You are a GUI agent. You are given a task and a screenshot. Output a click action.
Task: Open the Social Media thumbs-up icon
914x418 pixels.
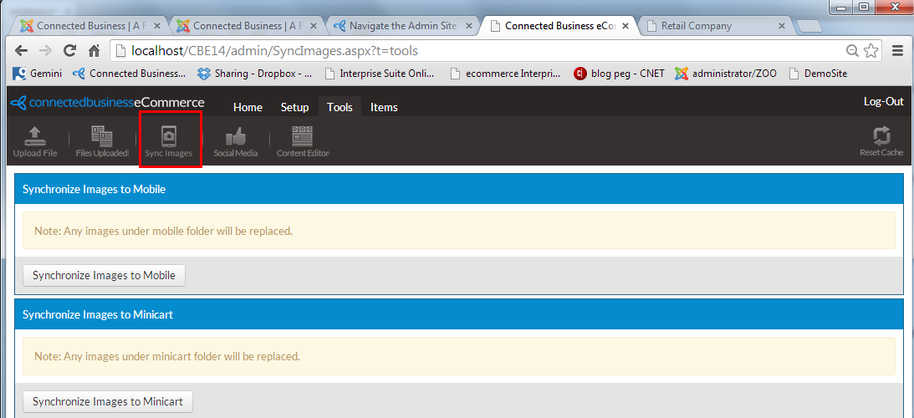(236, 141)
